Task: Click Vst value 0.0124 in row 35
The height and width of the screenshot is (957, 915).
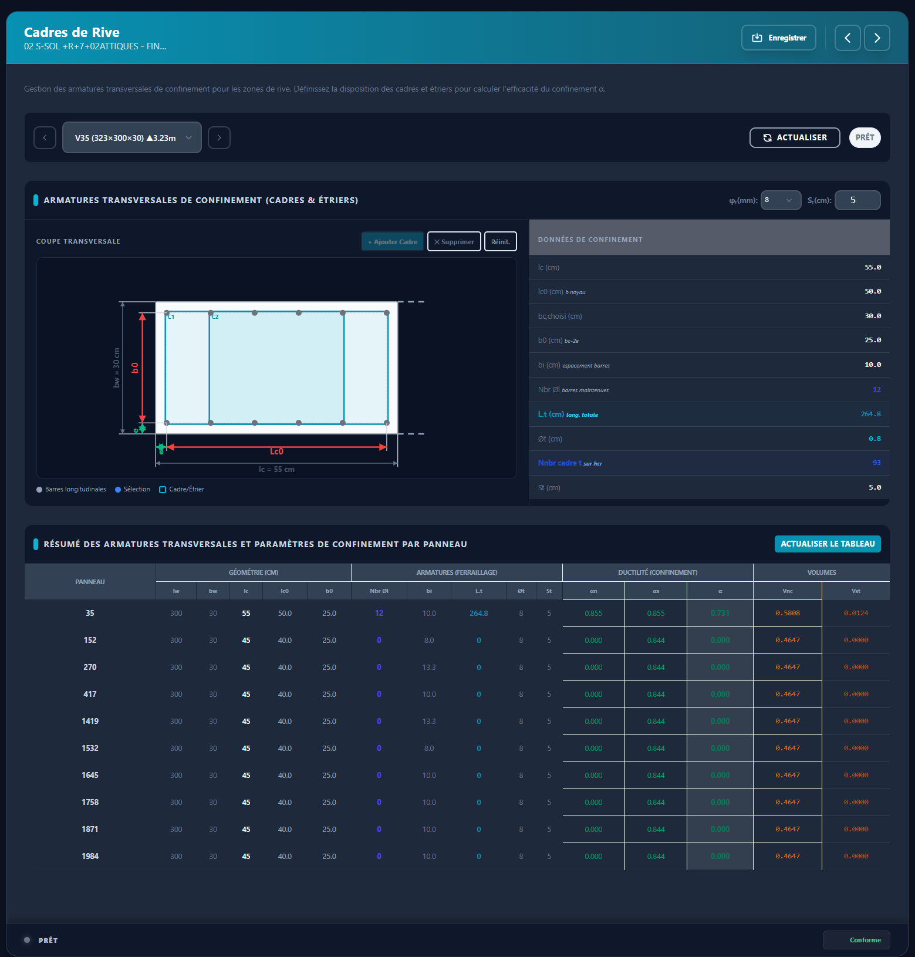Action: coord(856,613)
